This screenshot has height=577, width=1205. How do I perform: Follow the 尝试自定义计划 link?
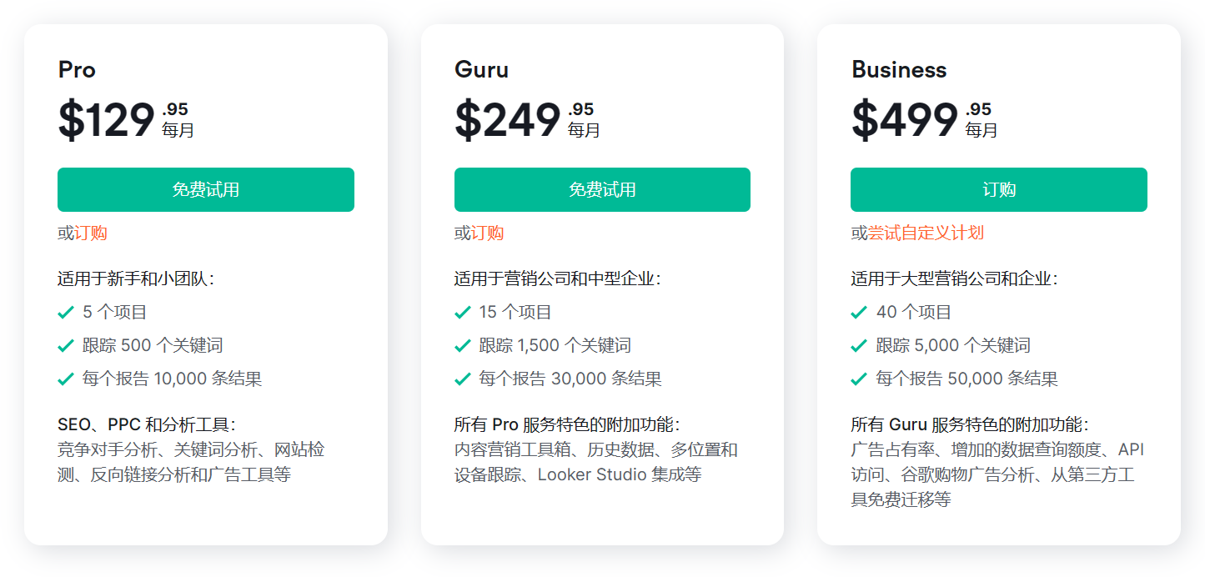click(x=926, y=233)
